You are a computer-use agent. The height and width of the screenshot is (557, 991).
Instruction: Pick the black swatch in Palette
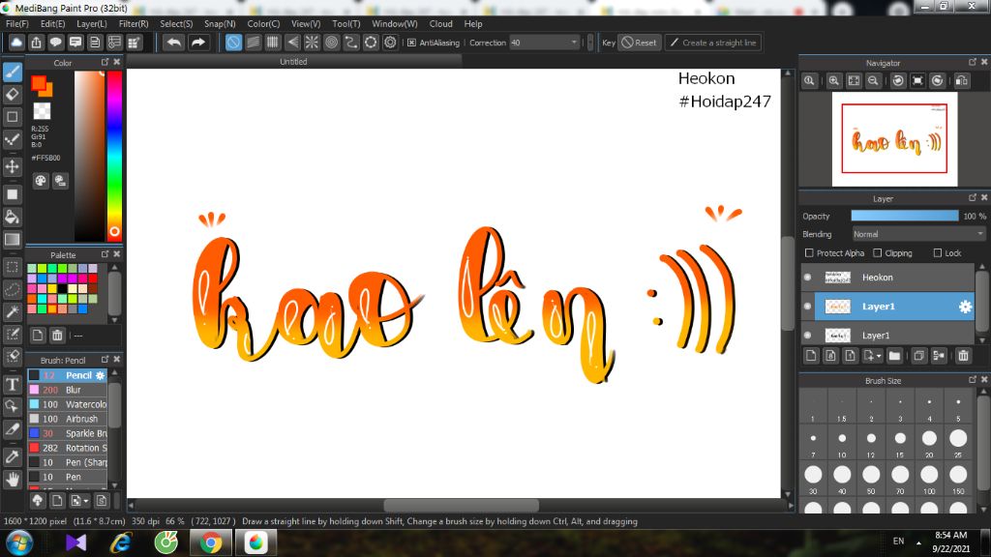click(63, 288)
